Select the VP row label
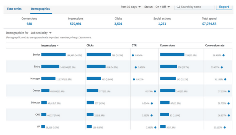Screen dimensions: 236x135 tap(39, 126)
